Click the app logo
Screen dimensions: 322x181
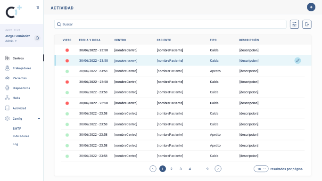tap(14, 12)
